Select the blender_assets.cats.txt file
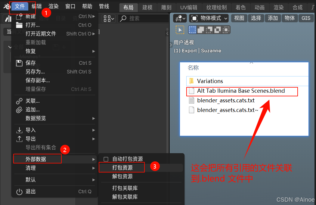 click(247, 100)
